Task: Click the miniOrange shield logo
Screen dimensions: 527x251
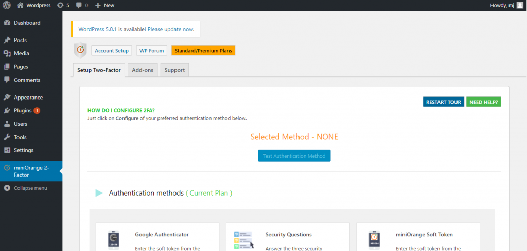Action: (x=80, y=50)
